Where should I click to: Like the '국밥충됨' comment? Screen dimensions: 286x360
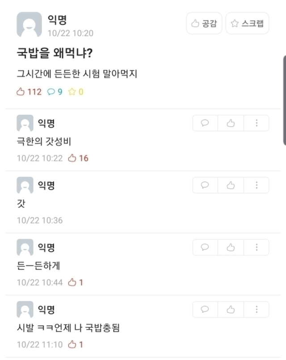pyautogui.click(x=231, y=309)
